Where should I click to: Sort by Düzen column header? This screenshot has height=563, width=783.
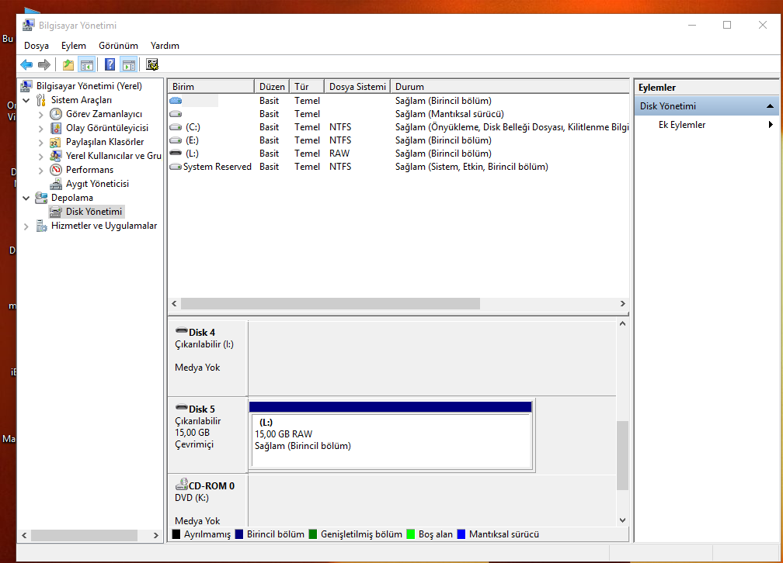click(272, 86)
